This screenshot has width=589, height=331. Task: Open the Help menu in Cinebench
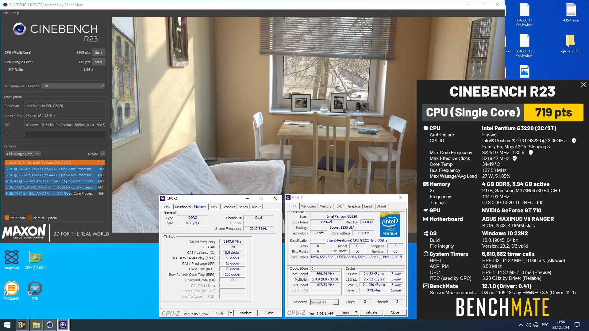pos(16,13)
